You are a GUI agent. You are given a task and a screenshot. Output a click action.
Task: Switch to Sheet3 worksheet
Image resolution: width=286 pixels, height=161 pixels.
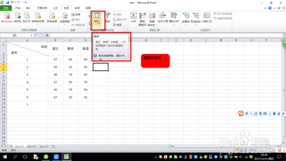click(x=43, y=146)
